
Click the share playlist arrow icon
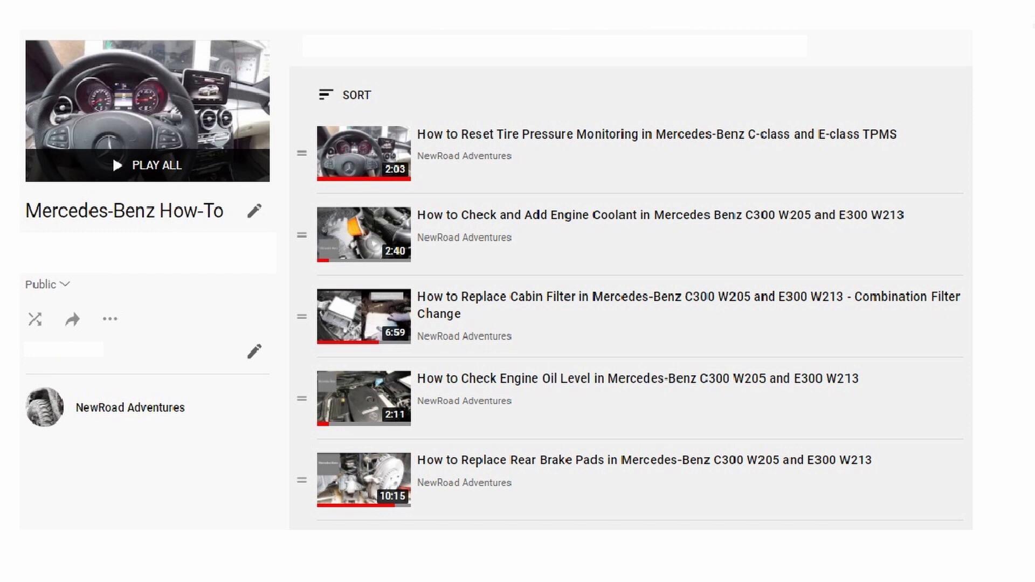[x=72, y=320]
